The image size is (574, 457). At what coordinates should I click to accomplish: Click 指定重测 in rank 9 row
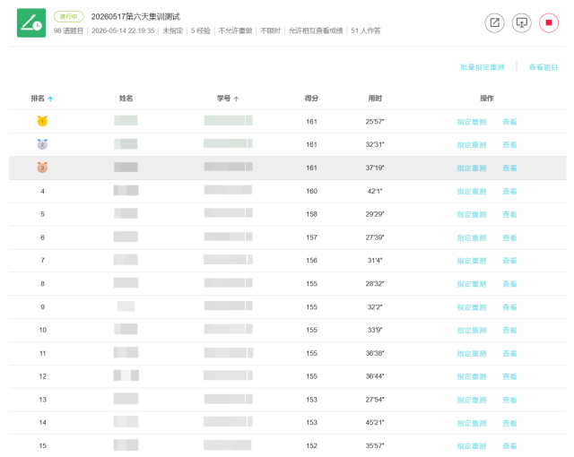click(x=472, y=307)
